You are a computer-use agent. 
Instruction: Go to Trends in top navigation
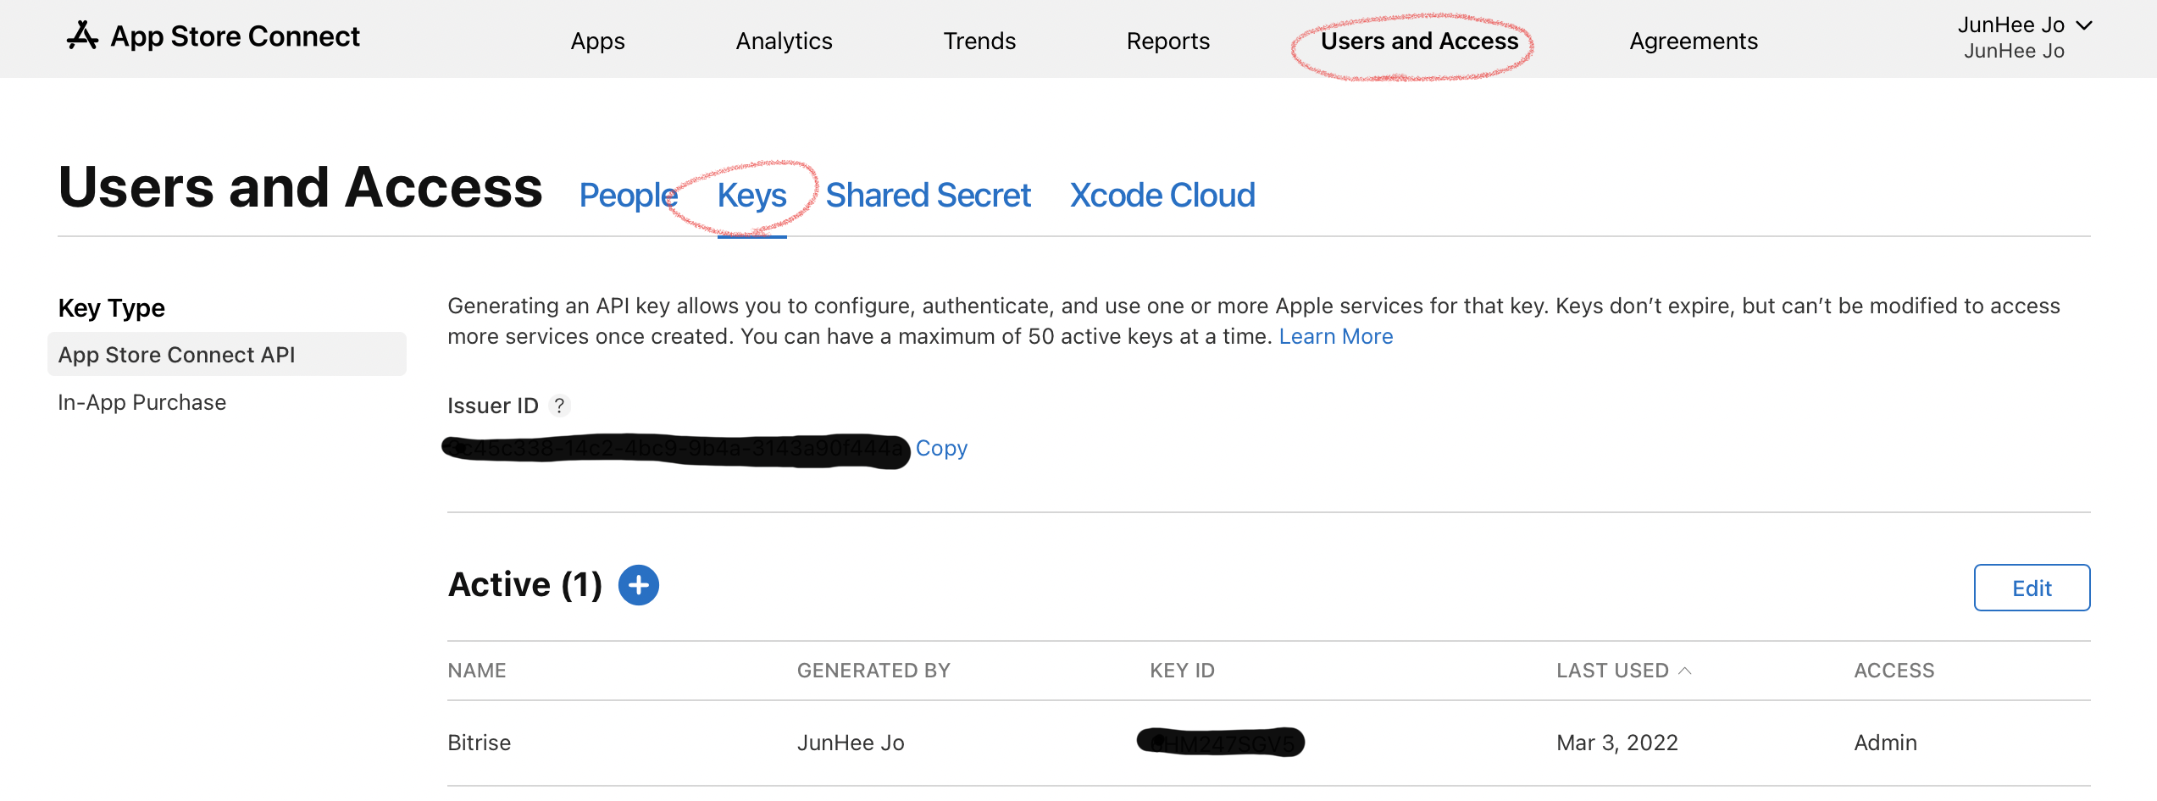[979, 41]
